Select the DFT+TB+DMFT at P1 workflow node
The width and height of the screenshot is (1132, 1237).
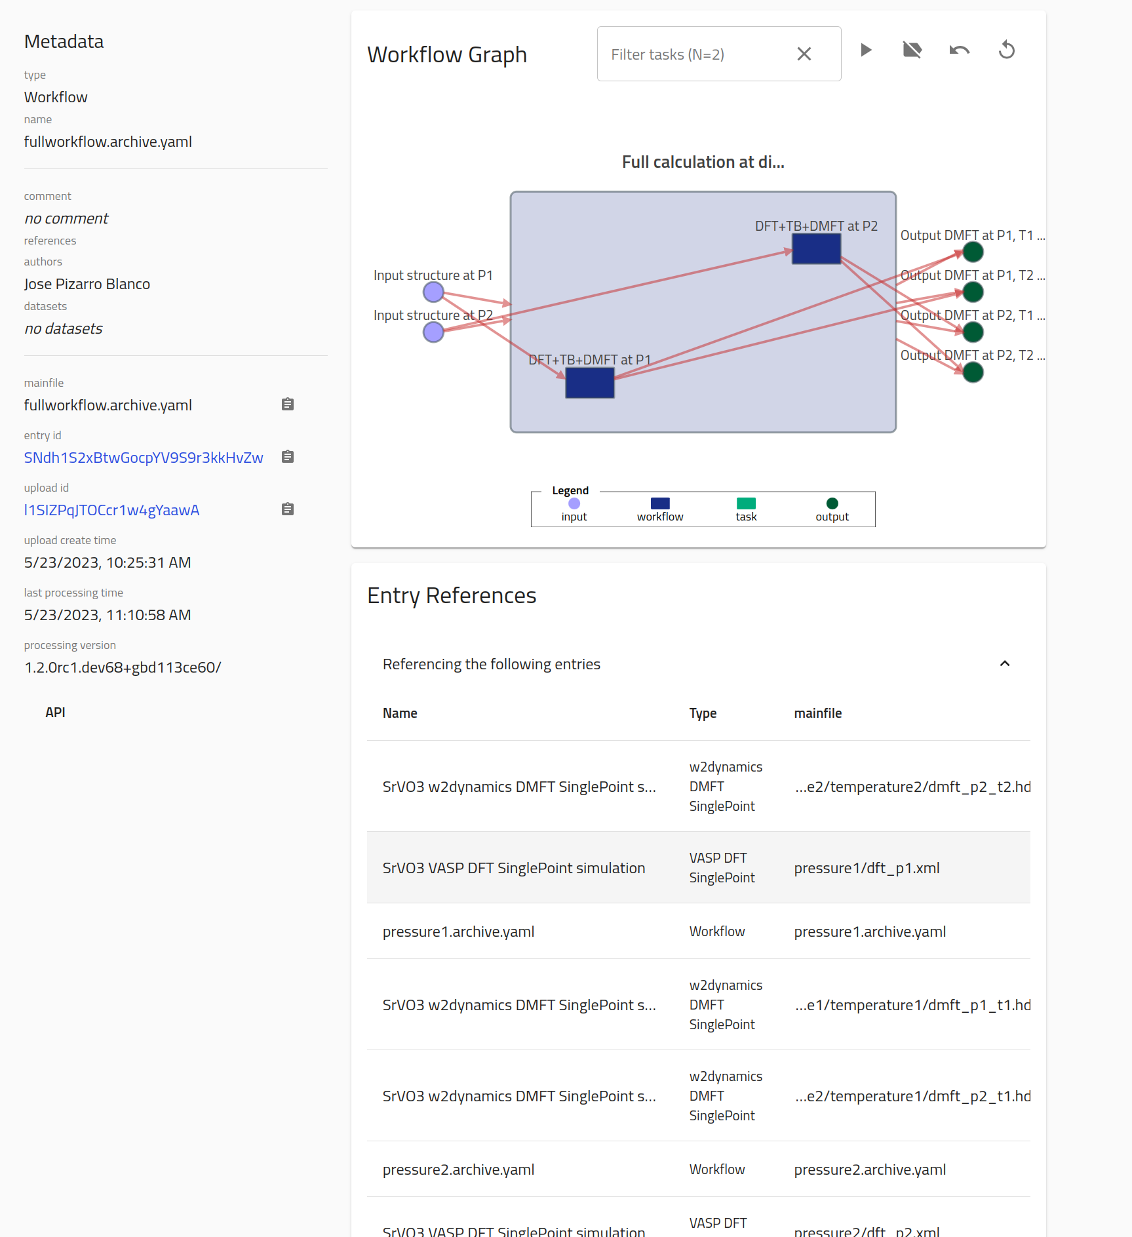pyautogui.click(x=589, y=383)
